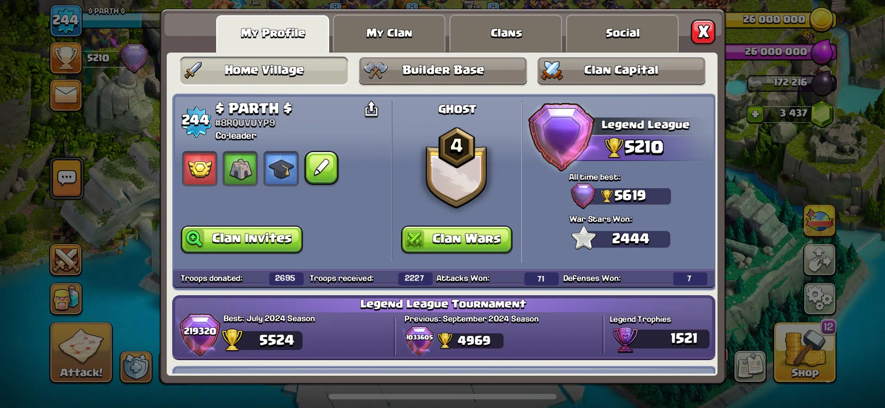885x408 pixels.
Task: Select the Builder Base profile view
Action: pyautogui.click(x=443, y=70)
